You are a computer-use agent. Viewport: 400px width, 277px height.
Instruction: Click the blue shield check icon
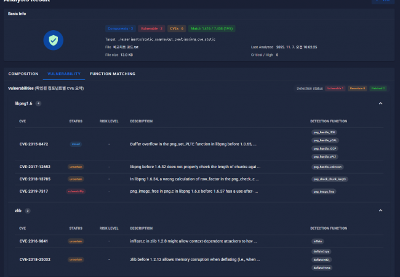pyautogui.click(x=53, y=41)
